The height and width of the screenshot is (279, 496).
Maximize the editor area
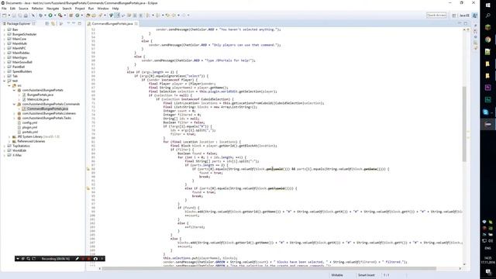pos(466,24)
